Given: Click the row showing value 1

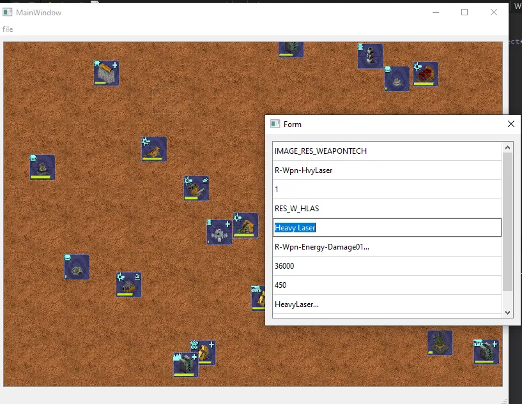Looking at the screenshot, I should pos(387,190).
